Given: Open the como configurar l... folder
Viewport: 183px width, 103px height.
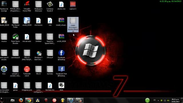Looking at the screenshot, I should (38, 88).
